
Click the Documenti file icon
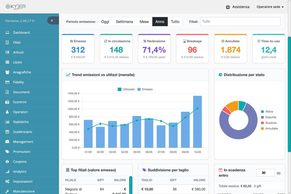point(7,92)
